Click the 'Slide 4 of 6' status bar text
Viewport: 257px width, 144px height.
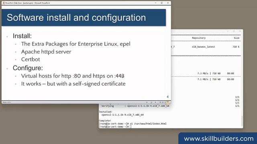click(x=6, y=102)
